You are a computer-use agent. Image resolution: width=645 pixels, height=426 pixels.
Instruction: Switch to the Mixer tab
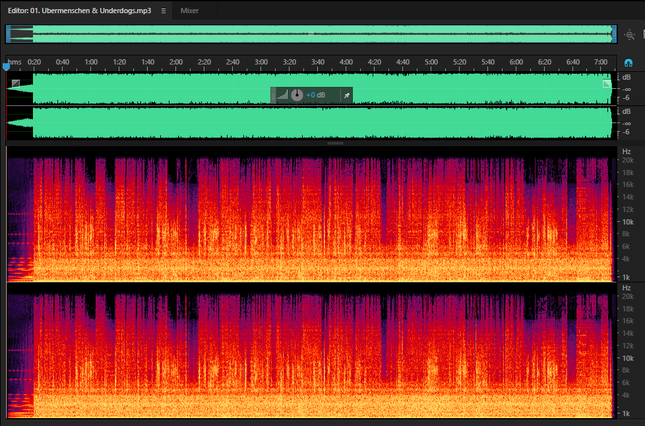pyautogui.click(x=189, y=11)
